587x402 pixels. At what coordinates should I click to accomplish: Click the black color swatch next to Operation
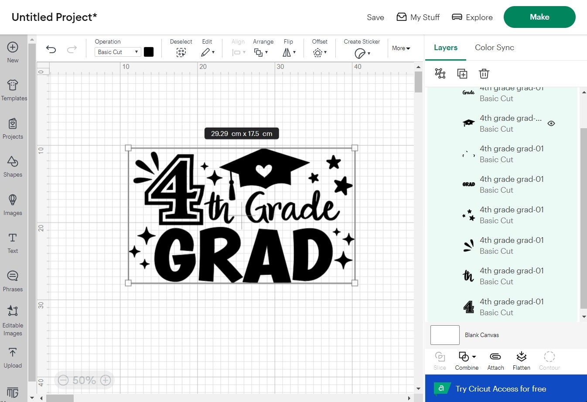(149, 51)
